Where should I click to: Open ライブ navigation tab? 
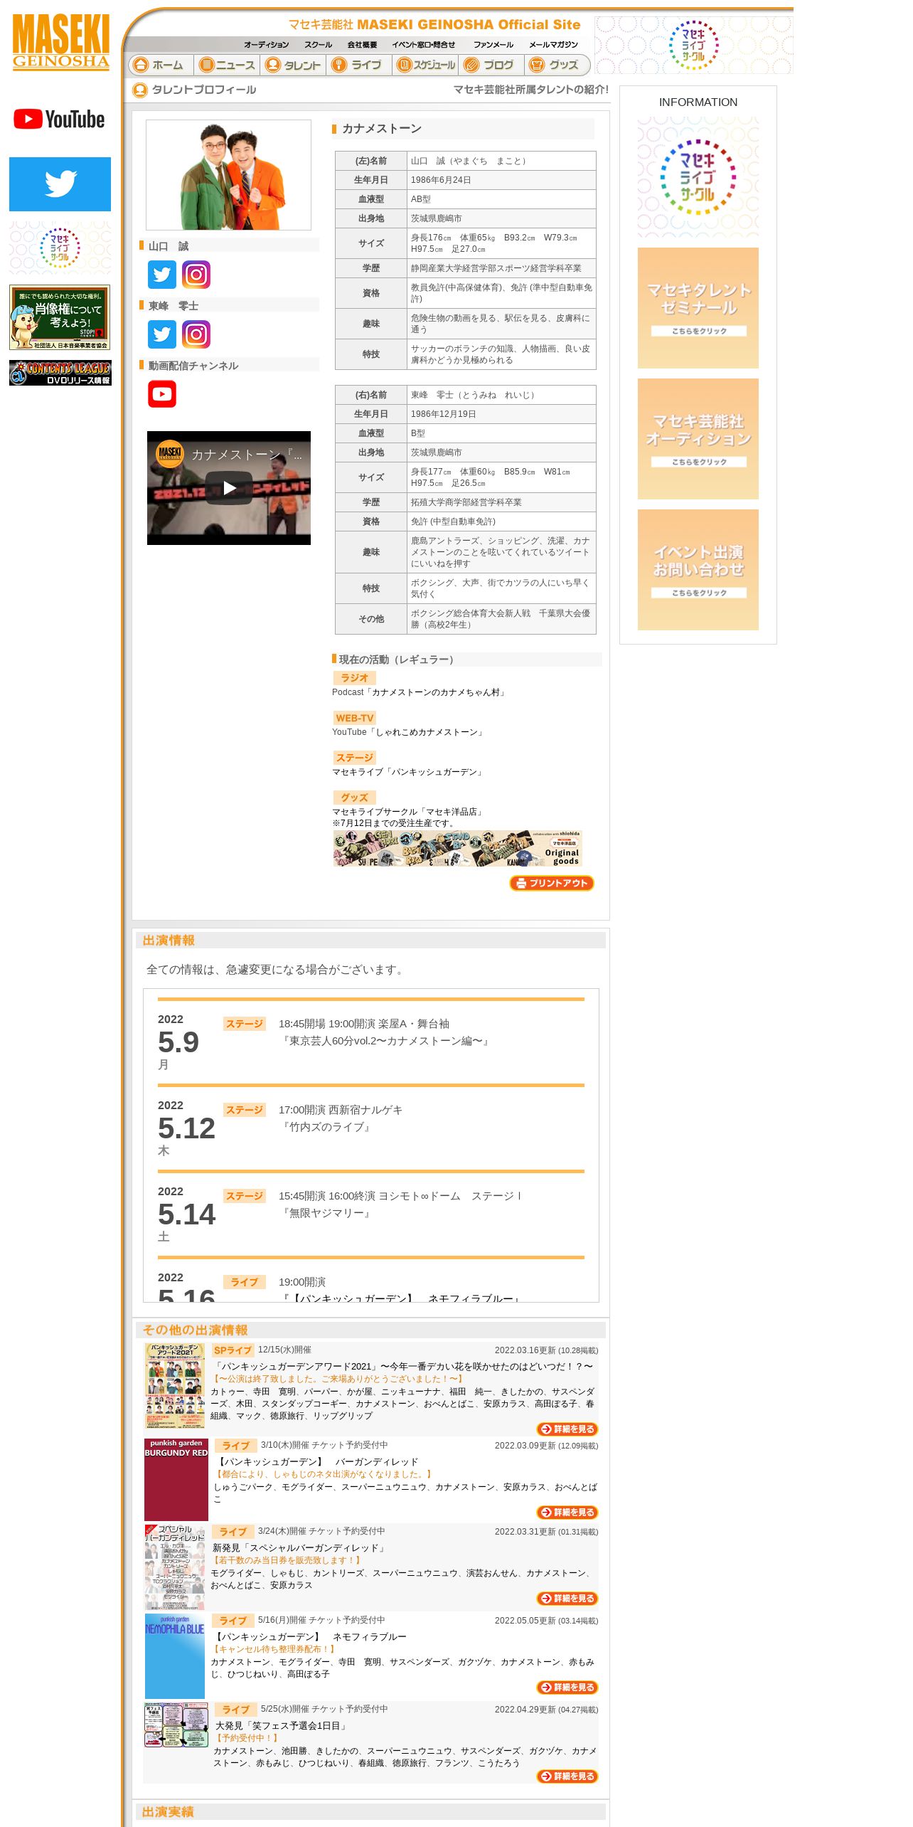359,65
